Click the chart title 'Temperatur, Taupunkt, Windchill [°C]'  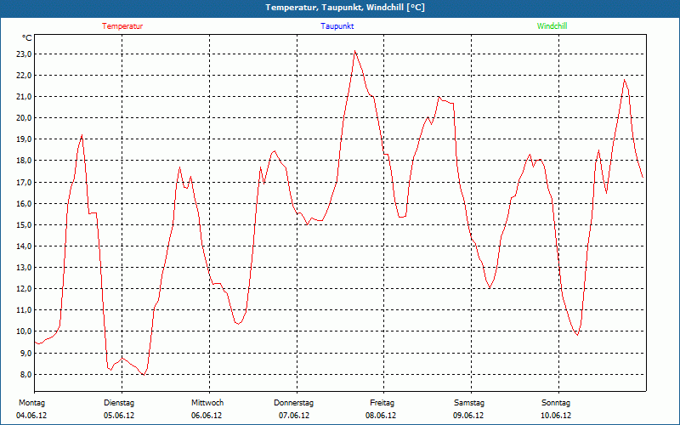345,8
